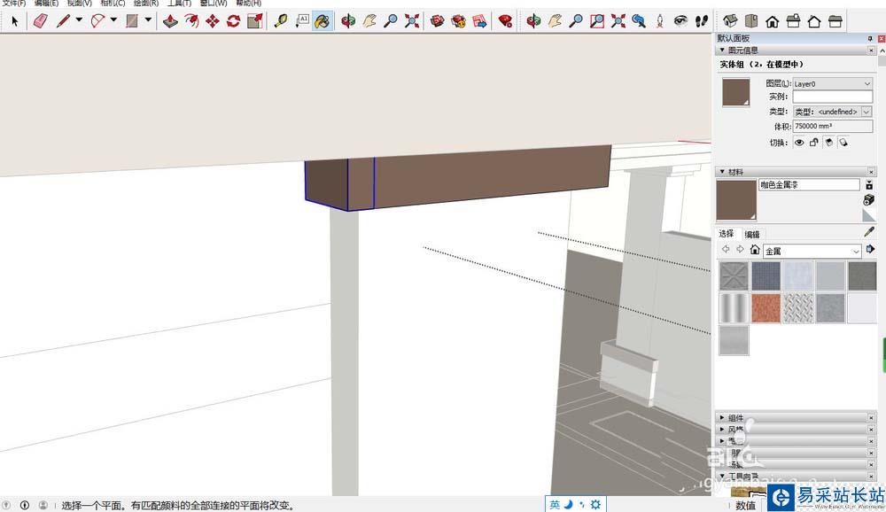Click the 实例 instance name field
Image resolution: width=886 pixels, height=512 pixels.
pyautogui.click(x=832, y=97)
